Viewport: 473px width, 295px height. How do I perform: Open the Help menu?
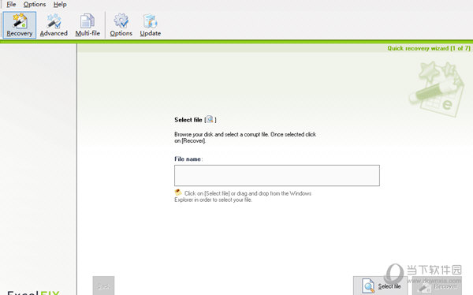click(x=60, y=4)
